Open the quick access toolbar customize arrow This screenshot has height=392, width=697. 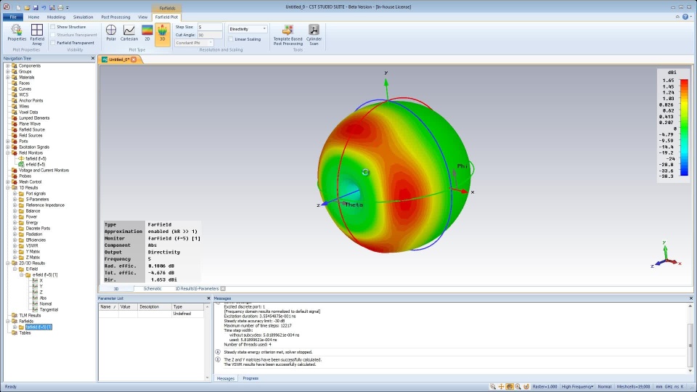(68, 7)
